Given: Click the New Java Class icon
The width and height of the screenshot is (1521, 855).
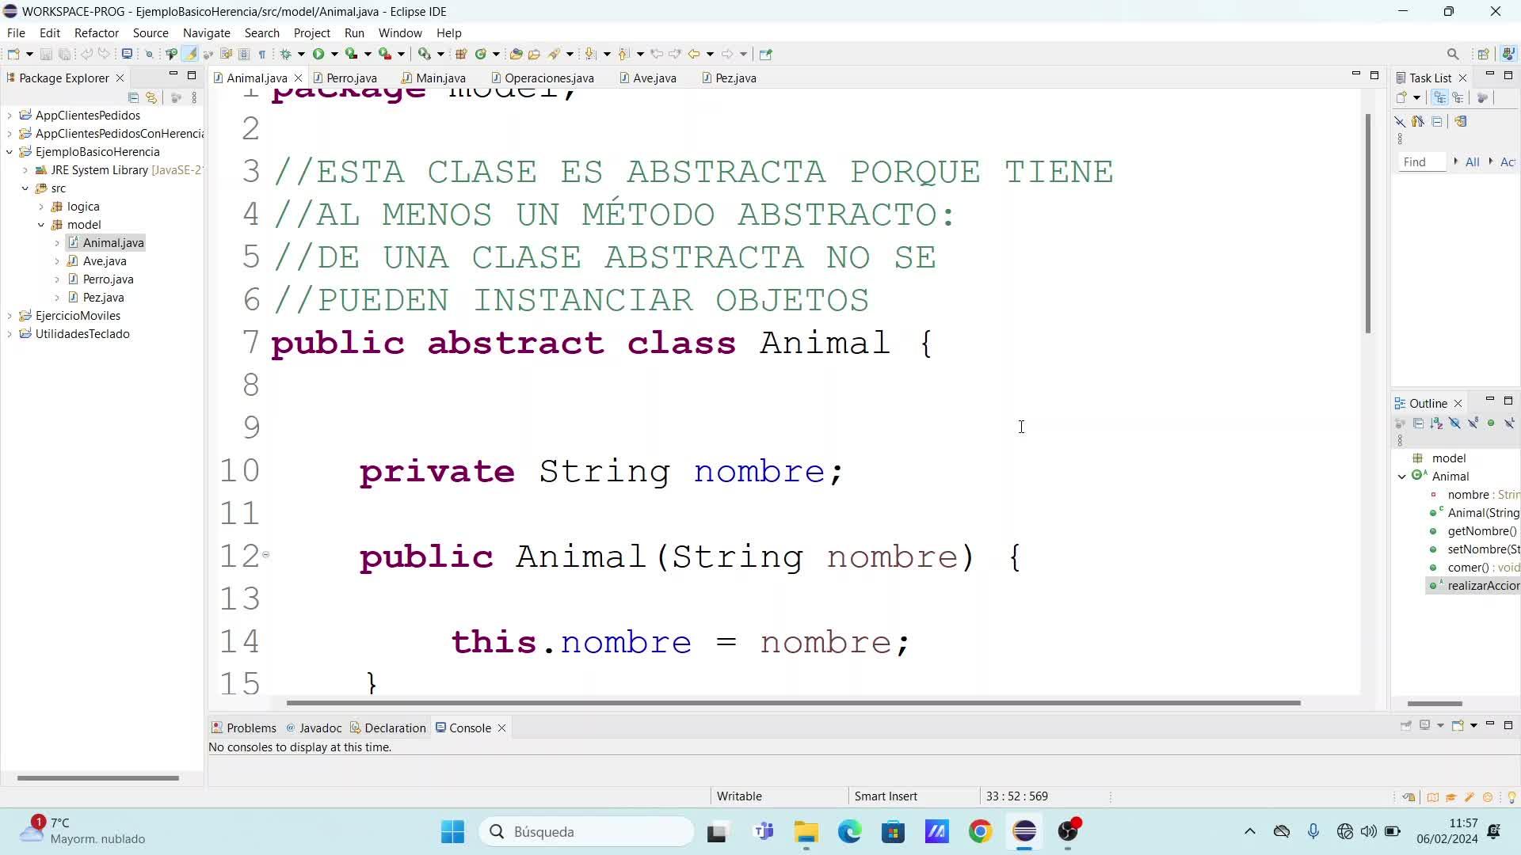Looking at the screenshot, I should click(480, 54).
